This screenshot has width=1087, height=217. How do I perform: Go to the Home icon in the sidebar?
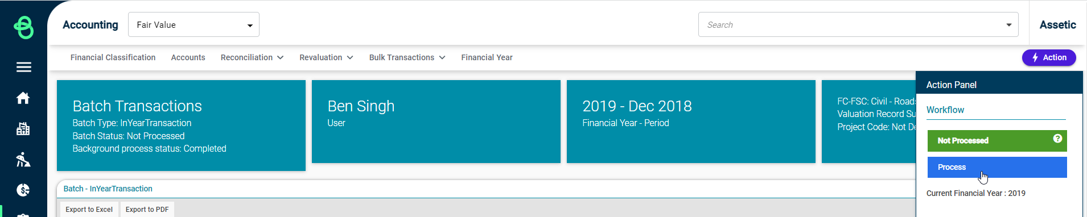(23, 98)
